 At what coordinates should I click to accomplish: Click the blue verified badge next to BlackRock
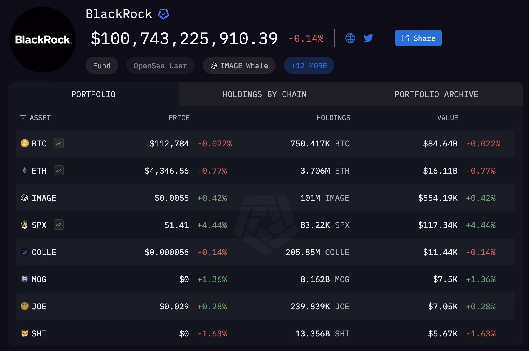point(164,14)
